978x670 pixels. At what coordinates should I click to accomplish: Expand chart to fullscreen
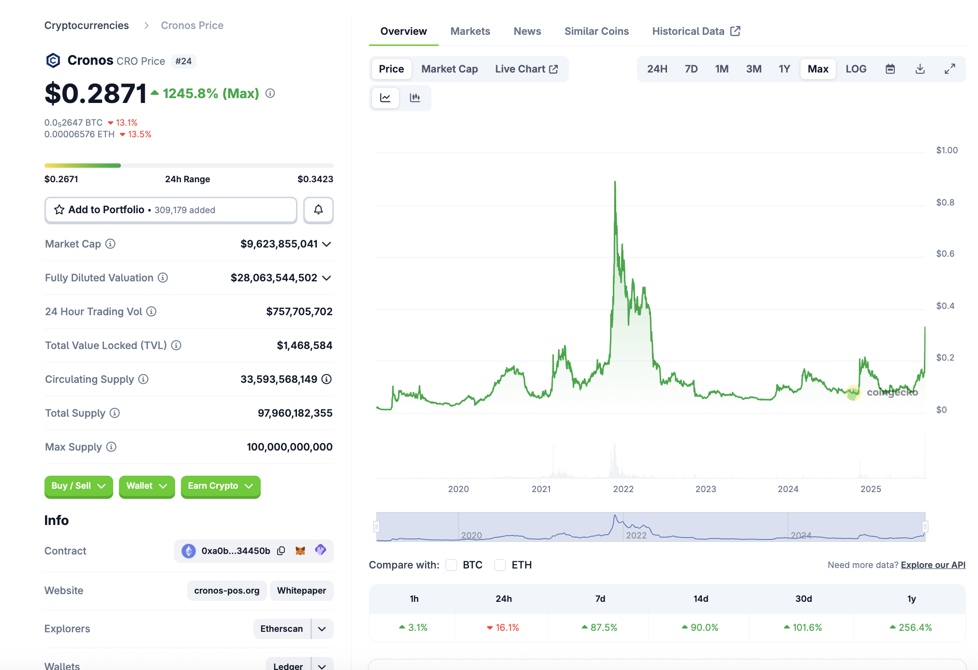pyautogui.click(x=950, y=69)
